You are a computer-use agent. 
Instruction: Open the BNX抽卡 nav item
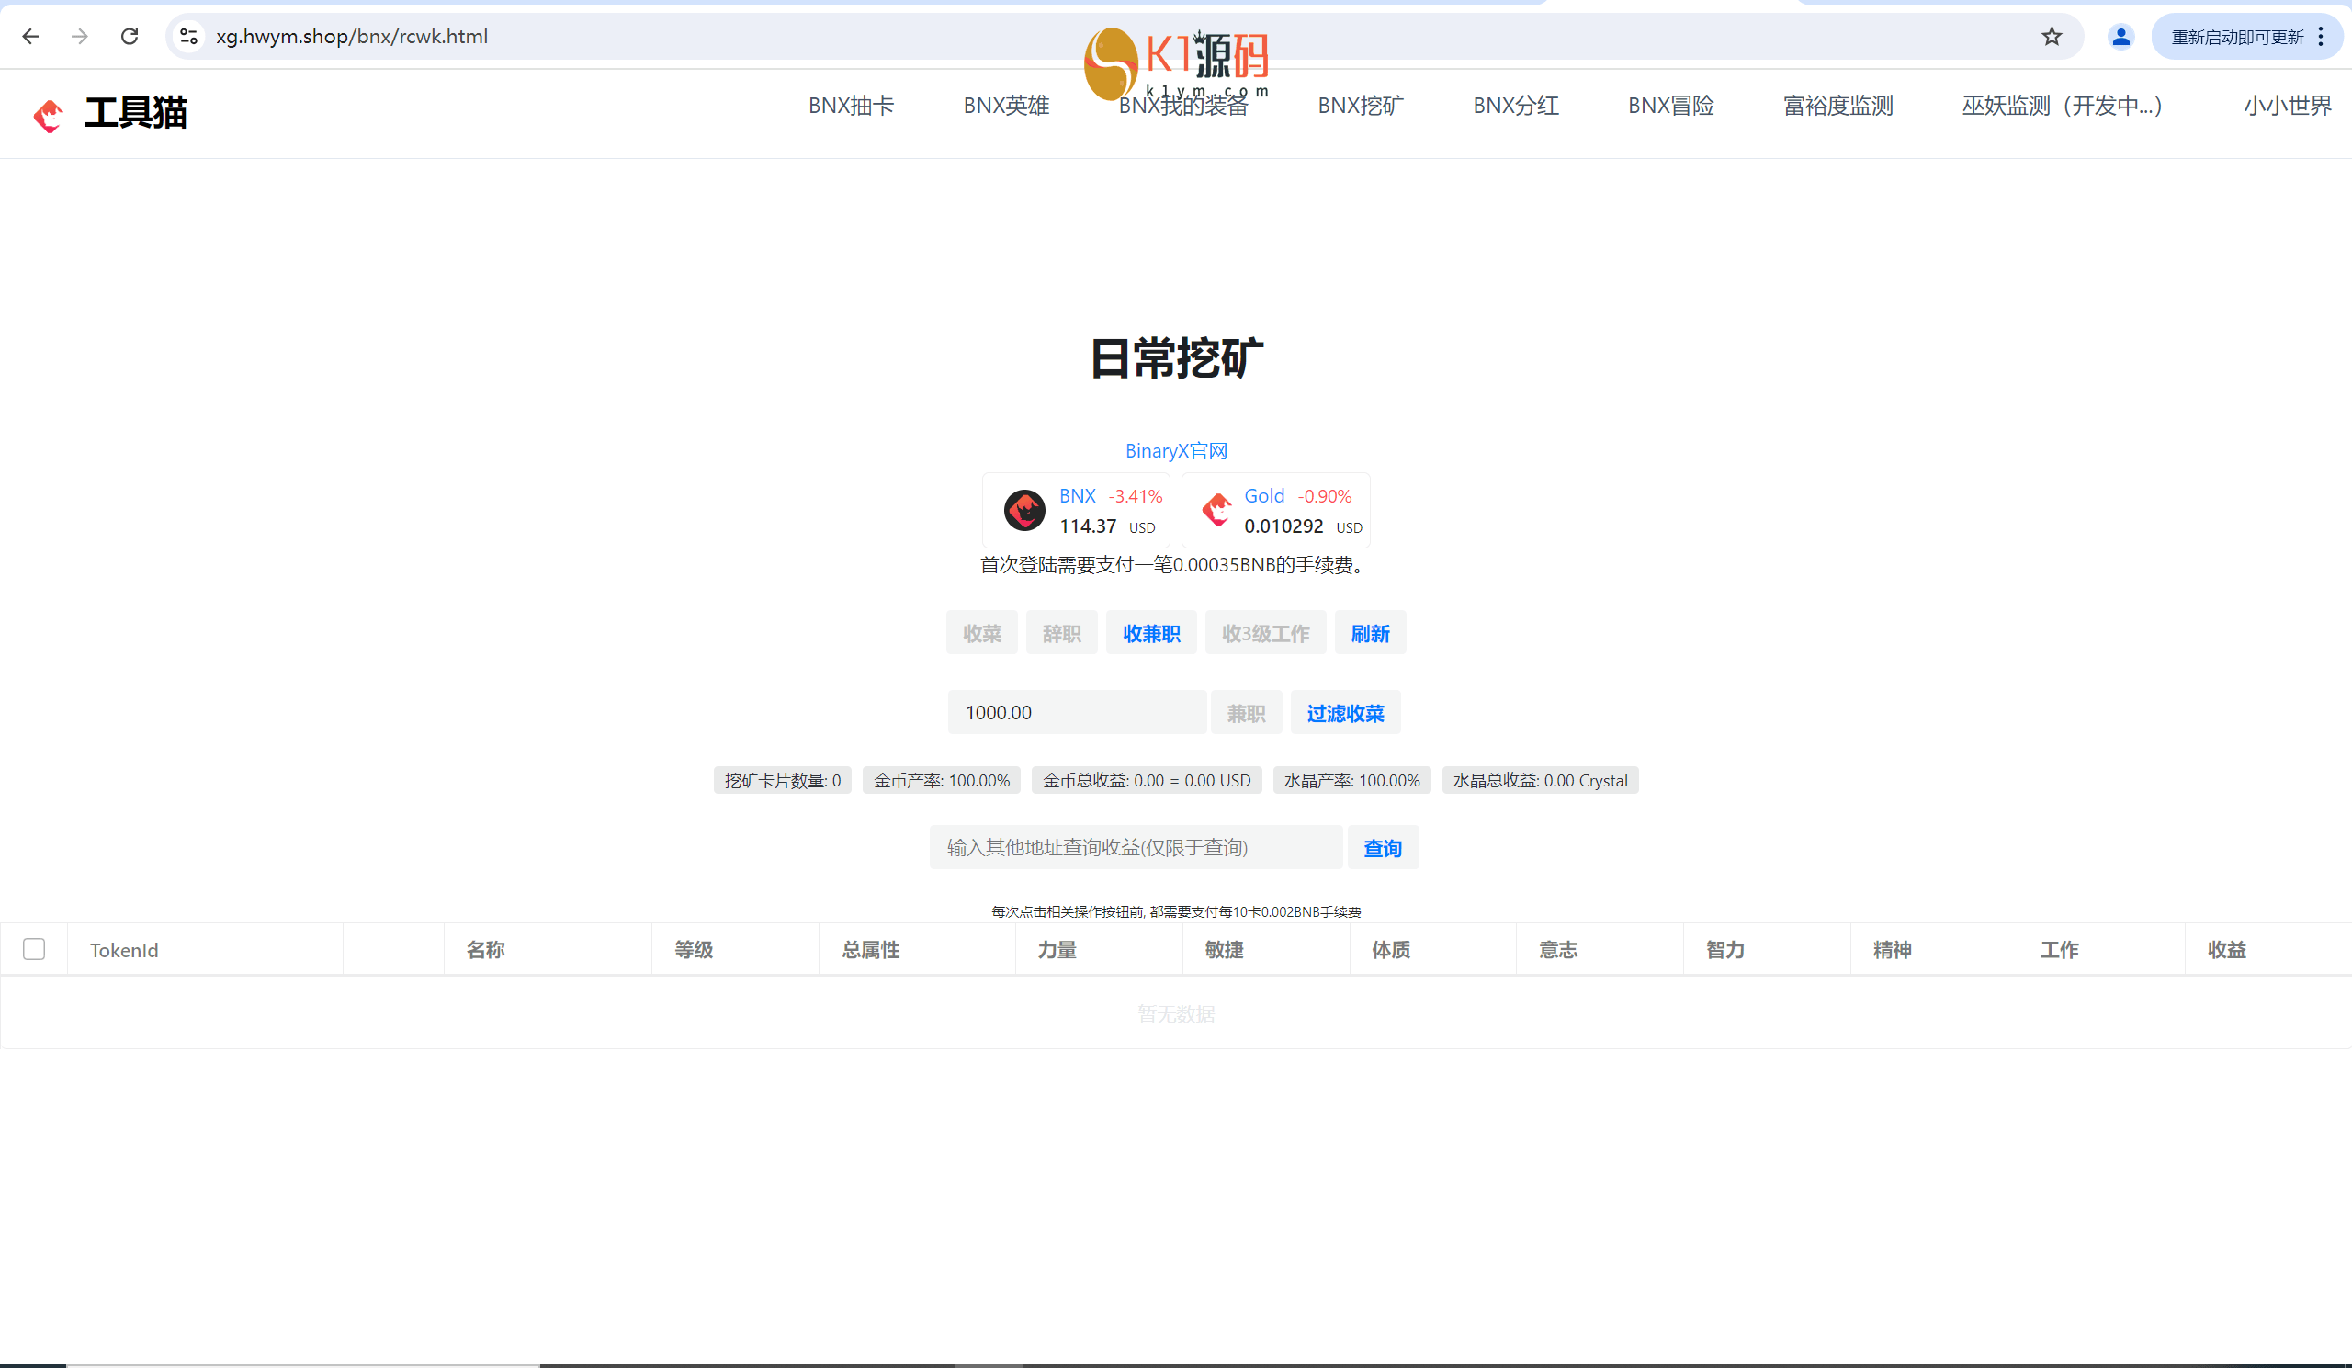click(850, 106)
